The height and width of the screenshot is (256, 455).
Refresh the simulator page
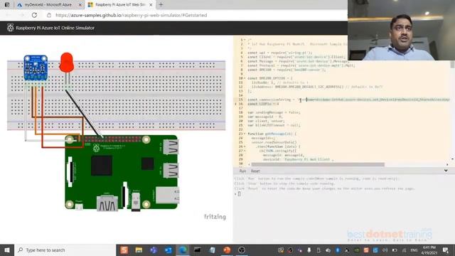[x=34, y=15]
